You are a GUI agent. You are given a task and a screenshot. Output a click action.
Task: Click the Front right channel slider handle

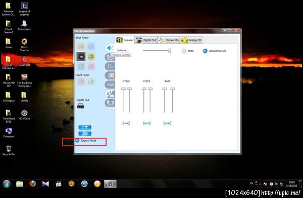[x=130, y=88]
